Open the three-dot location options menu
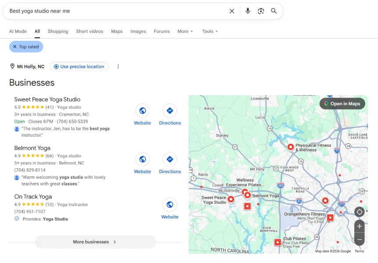 pyautogui.click(x=118, y=67)
